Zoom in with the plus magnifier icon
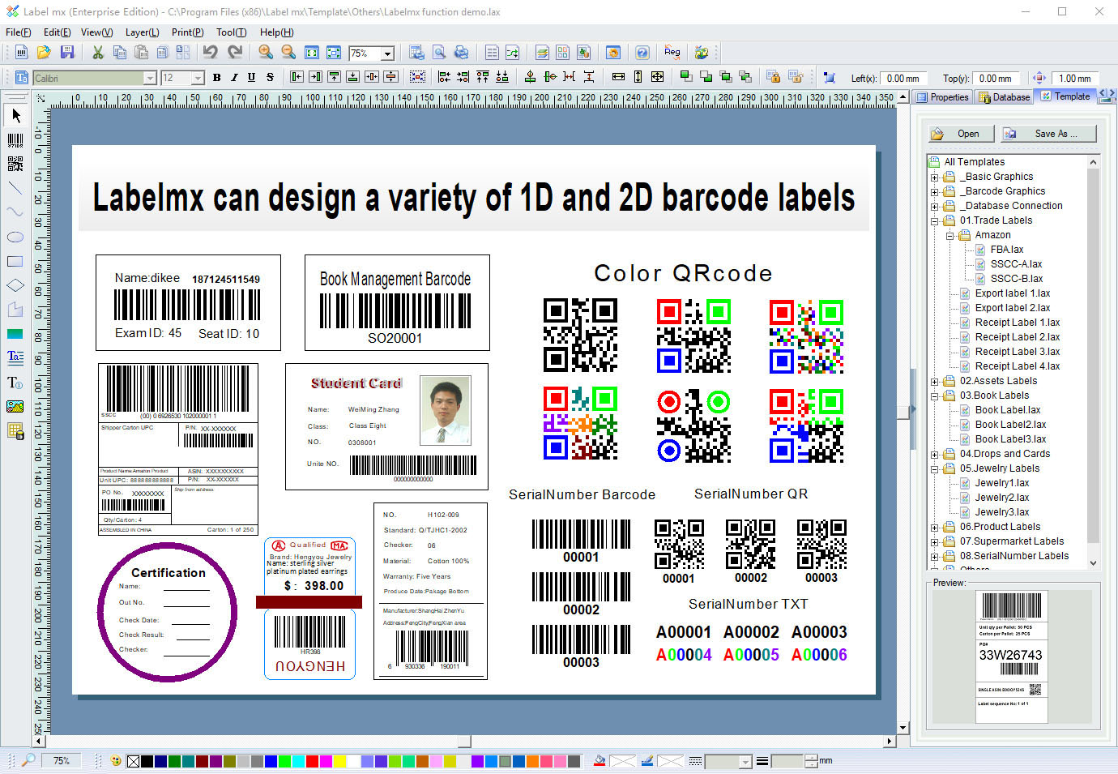This screenshot has height=774, width=1118. coord(265,53)
